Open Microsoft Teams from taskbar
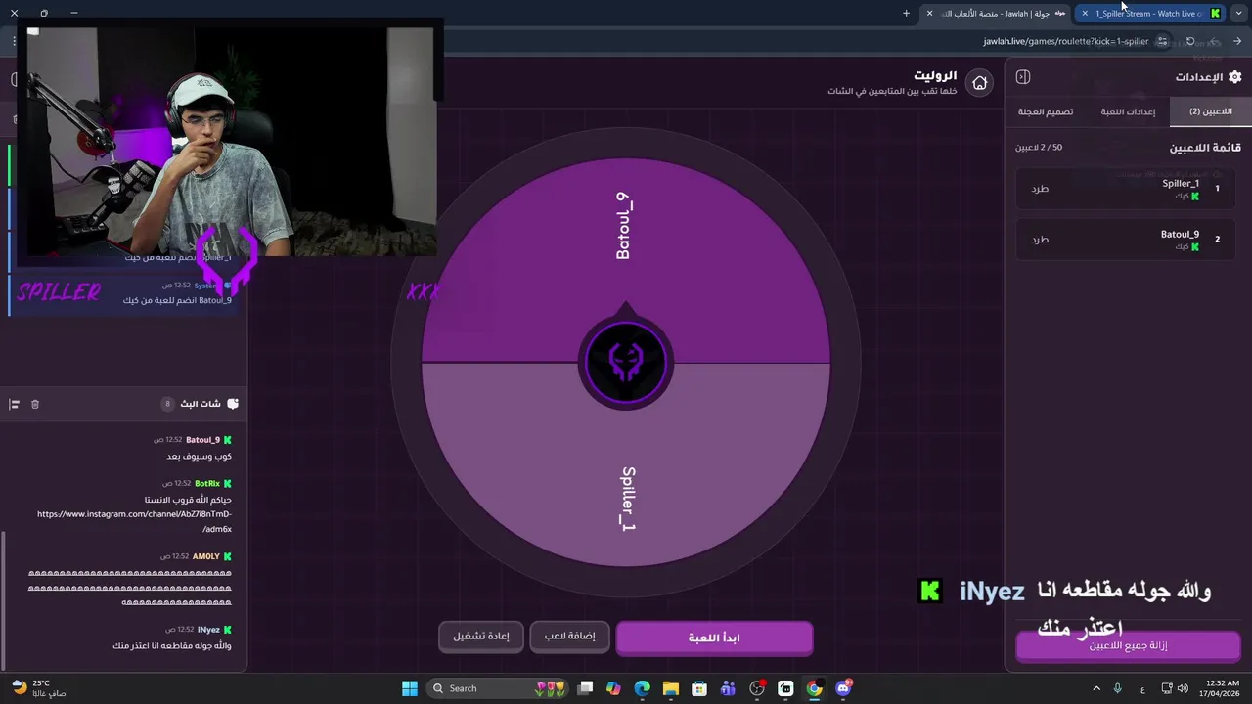The height and width of the screenshot is (704, 1252). pyautogui.click(x=728, y=688)
